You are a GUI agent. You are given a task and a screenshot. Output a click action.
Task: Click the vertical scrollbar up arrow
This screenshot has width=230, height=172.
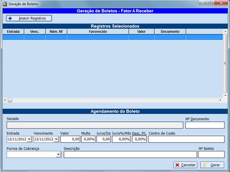coord(225,31)
